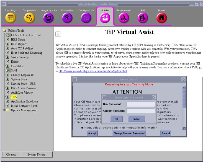The image size is (203, 162).
Task: Close the Change Session Password dialog
Action: point(154,97)
